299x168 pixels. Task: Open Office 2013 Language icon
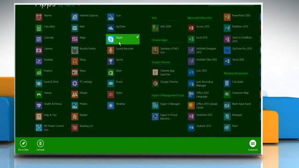191,94
